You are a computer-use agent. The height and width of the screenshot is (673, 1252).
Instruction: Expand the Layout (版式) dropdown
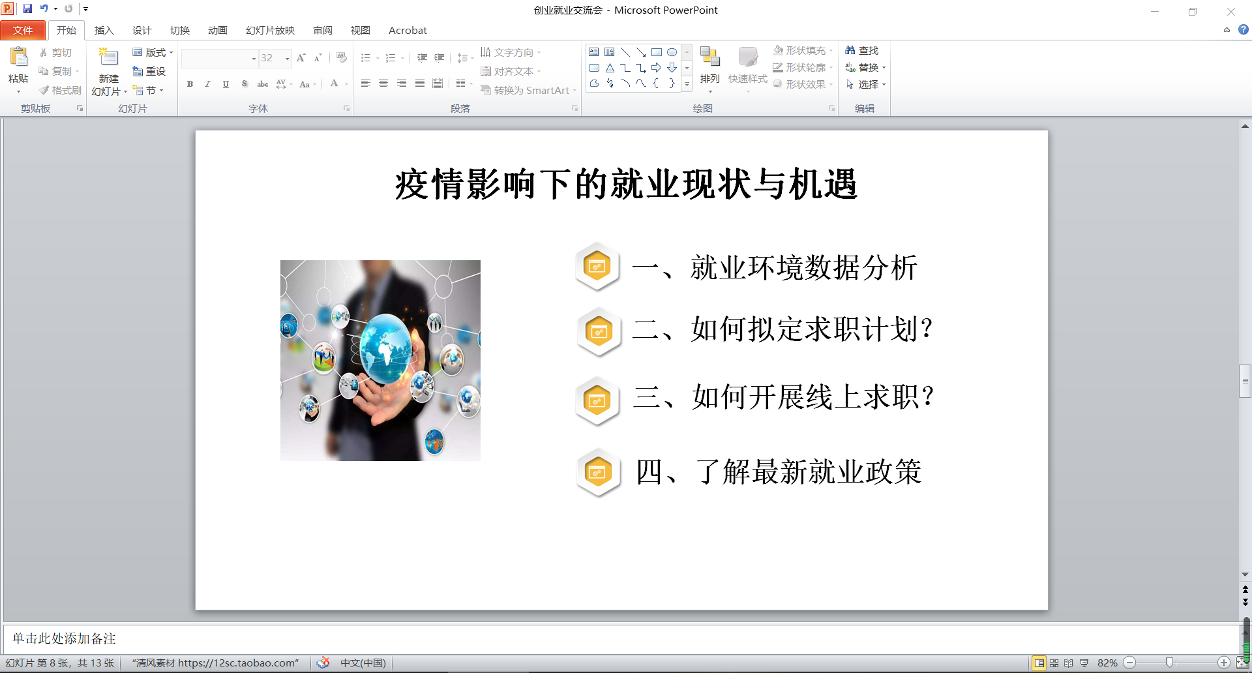tap(153, 52)
